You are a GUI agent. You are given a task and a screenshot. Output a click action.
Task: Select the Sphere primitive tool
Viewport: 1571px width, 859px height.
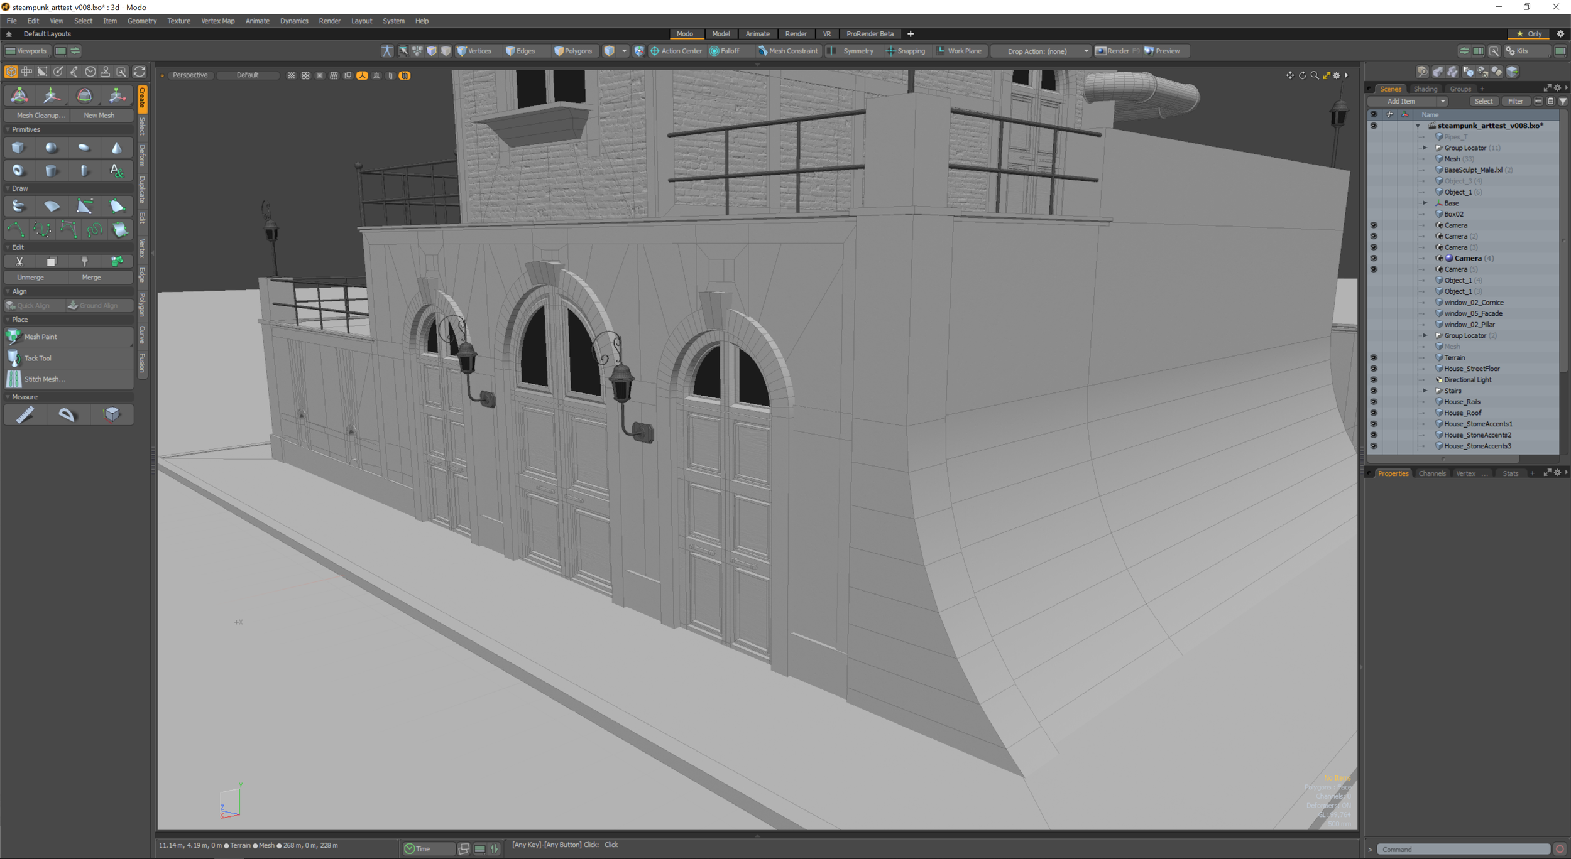tap(52, 147)
